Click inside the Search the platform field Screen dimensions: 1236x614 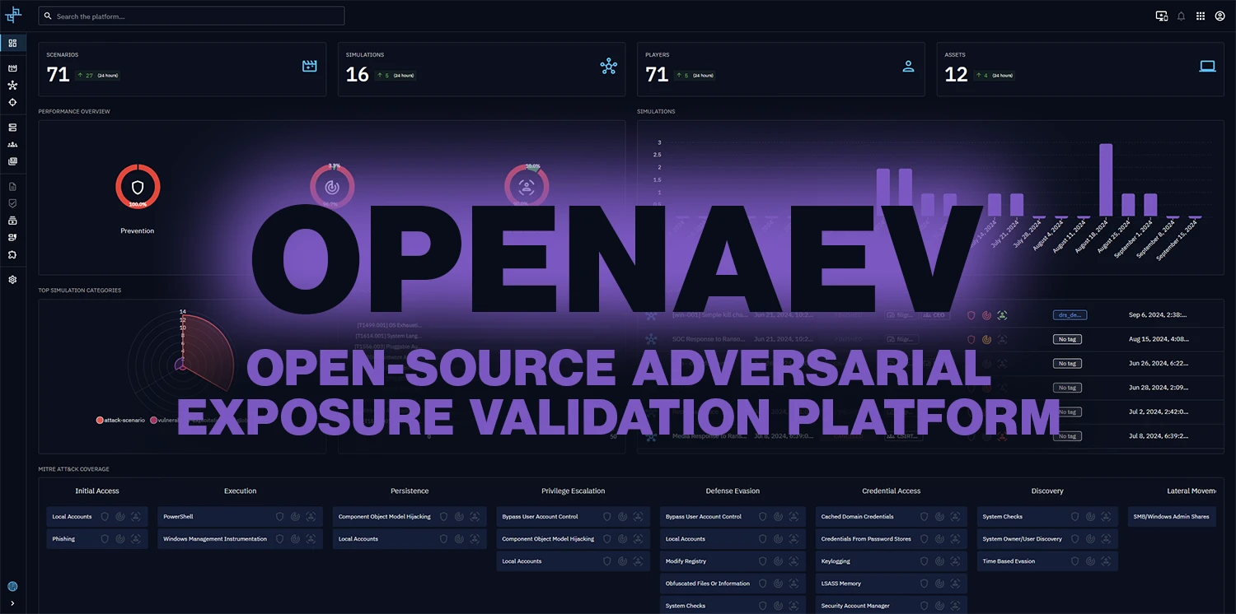pos(191,16)
